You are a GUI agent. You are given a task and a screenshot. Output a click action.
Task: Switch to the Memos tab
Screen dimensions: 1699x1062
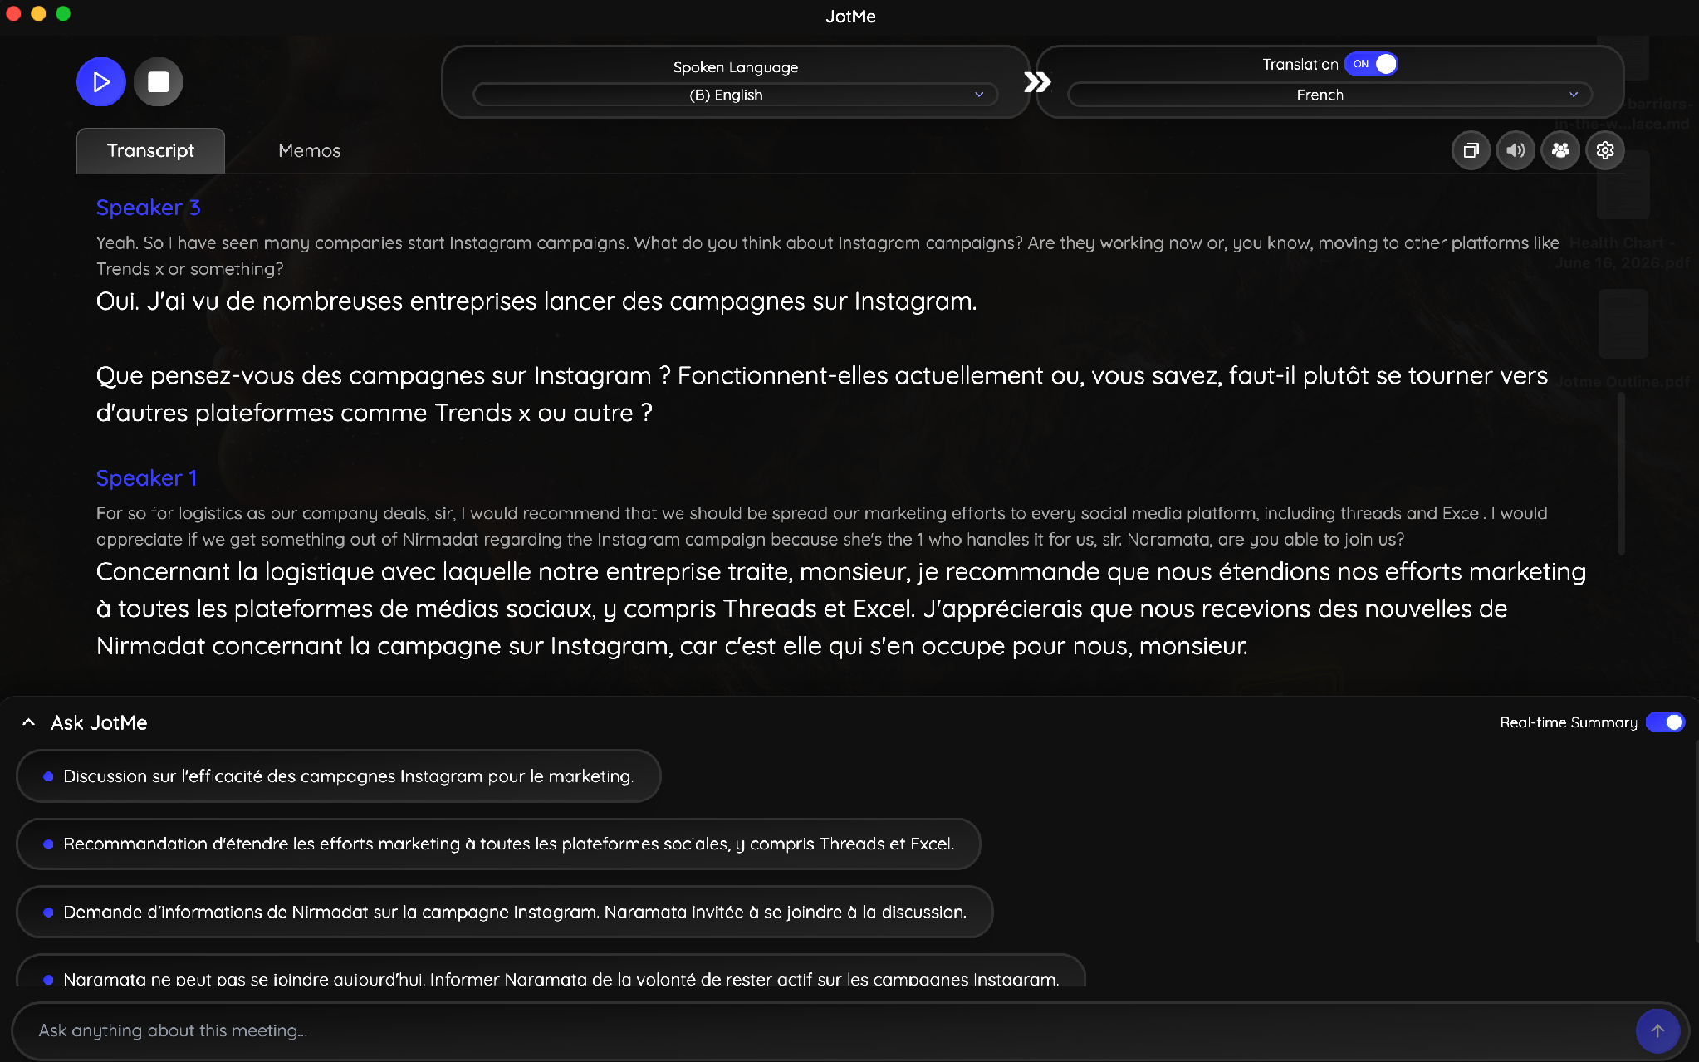point(309,150)
